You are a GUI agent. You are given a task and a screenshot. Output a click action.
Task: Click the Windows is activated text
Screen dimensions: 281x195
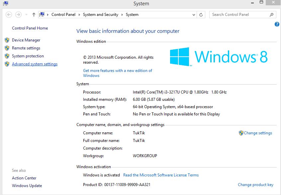click(x=101, y=175)
